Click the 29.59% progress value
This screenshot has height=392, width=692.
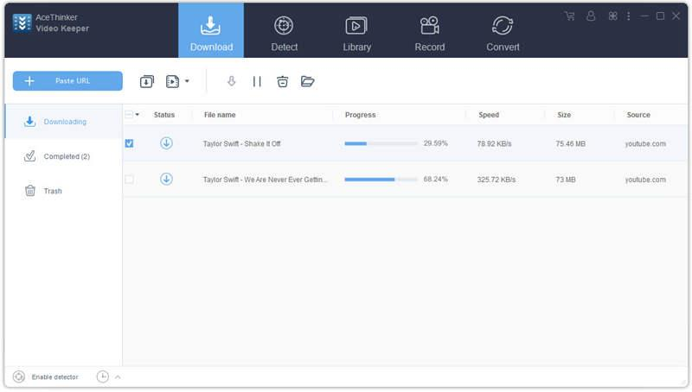coord(435,143)
